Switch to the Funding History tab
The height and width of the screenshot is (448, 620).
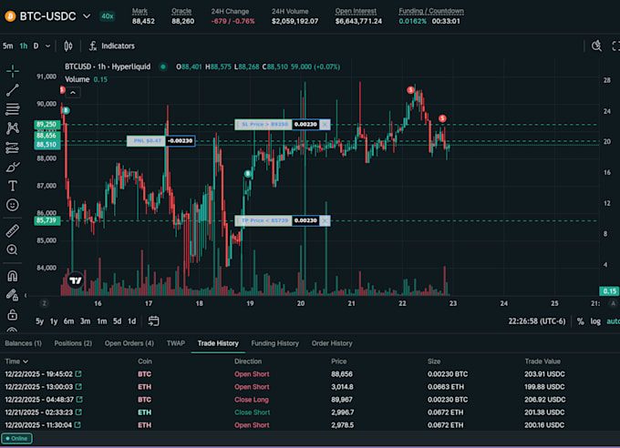(275, 343)
